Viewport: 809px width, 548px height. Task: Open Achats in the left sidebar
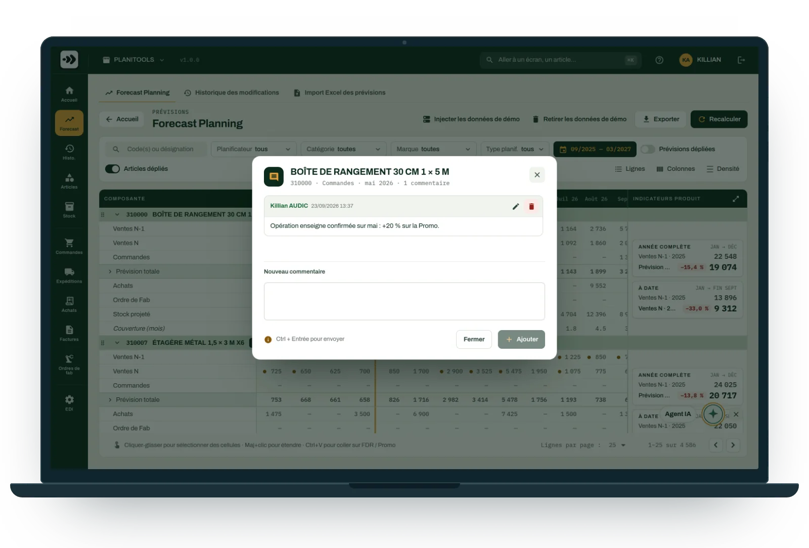(x=69, y=304)
